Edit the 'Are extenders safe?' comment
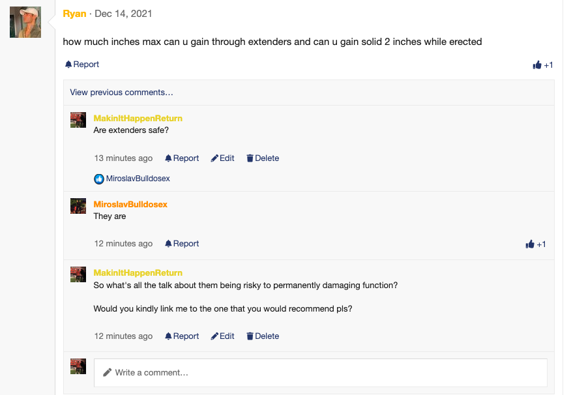Viewport: 571px width, 395px height. pos(222,158)
